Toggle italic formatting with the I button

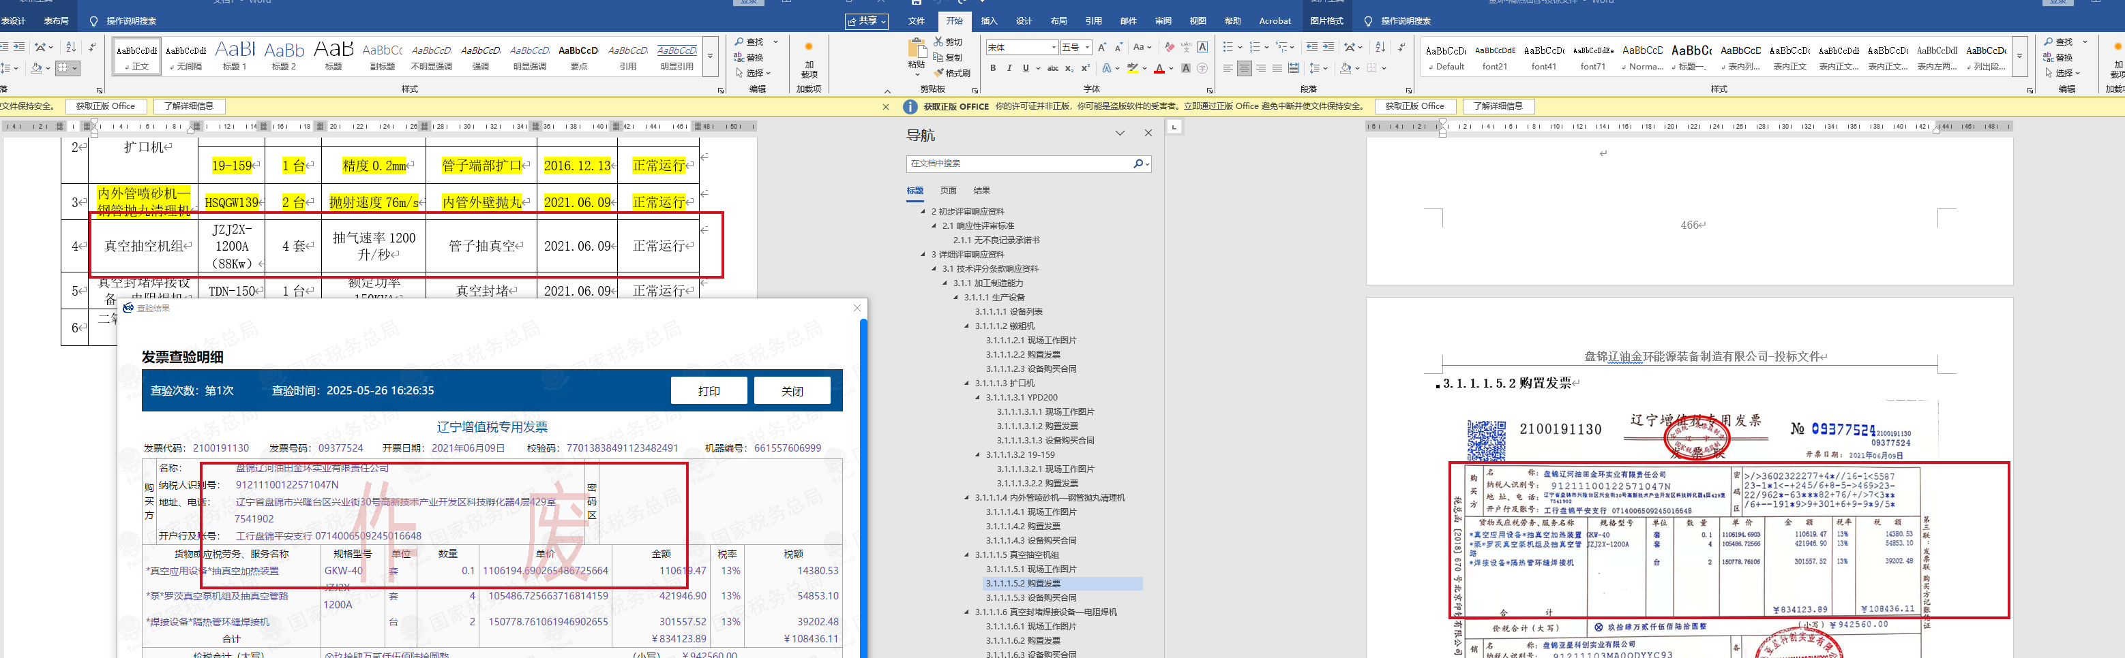(1009, 68)
